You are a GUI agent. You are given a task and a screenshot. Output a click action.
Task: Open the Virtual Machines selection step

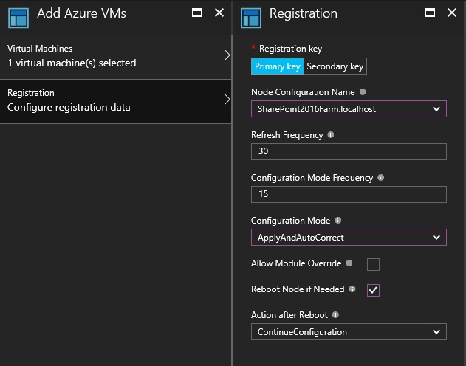(x=116, y=57)
